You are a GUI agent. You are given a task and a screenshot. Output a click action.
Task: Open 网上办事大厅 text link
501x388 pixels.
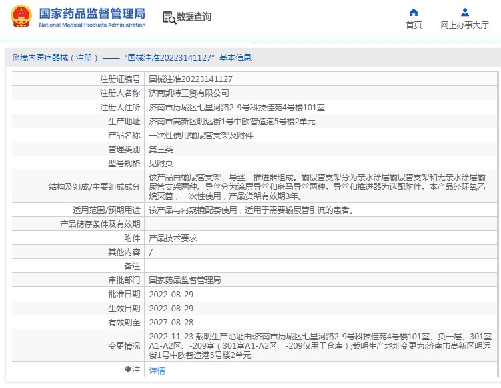pyautogui.click(x=464, y=25)
